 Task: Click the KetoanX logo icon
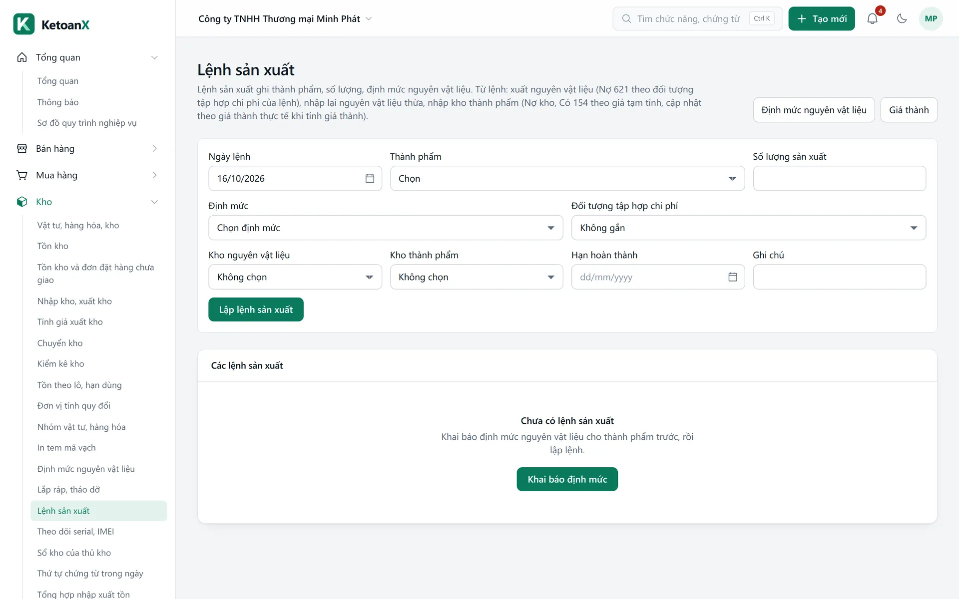[24, 24]
